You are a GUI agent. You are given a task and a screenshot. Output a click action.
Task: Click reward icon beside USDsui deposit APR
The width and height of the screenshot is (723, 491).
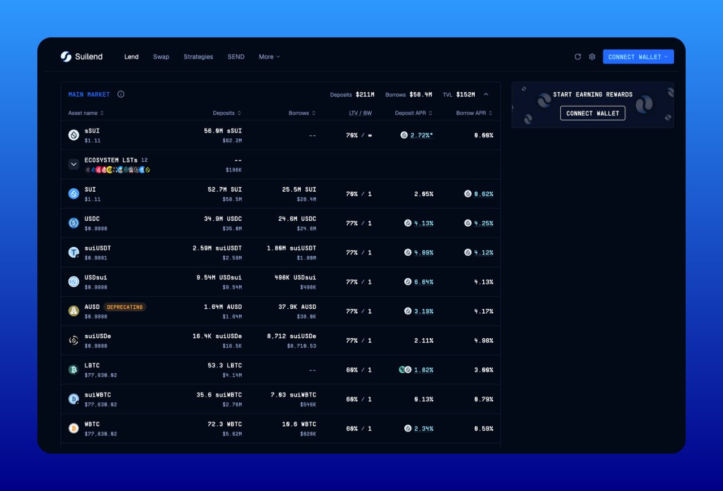(408, 282)
